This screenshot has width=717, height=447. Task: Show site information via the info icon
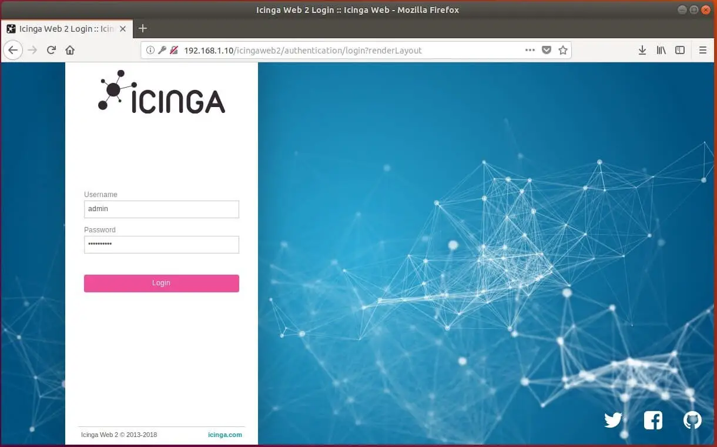150,50
